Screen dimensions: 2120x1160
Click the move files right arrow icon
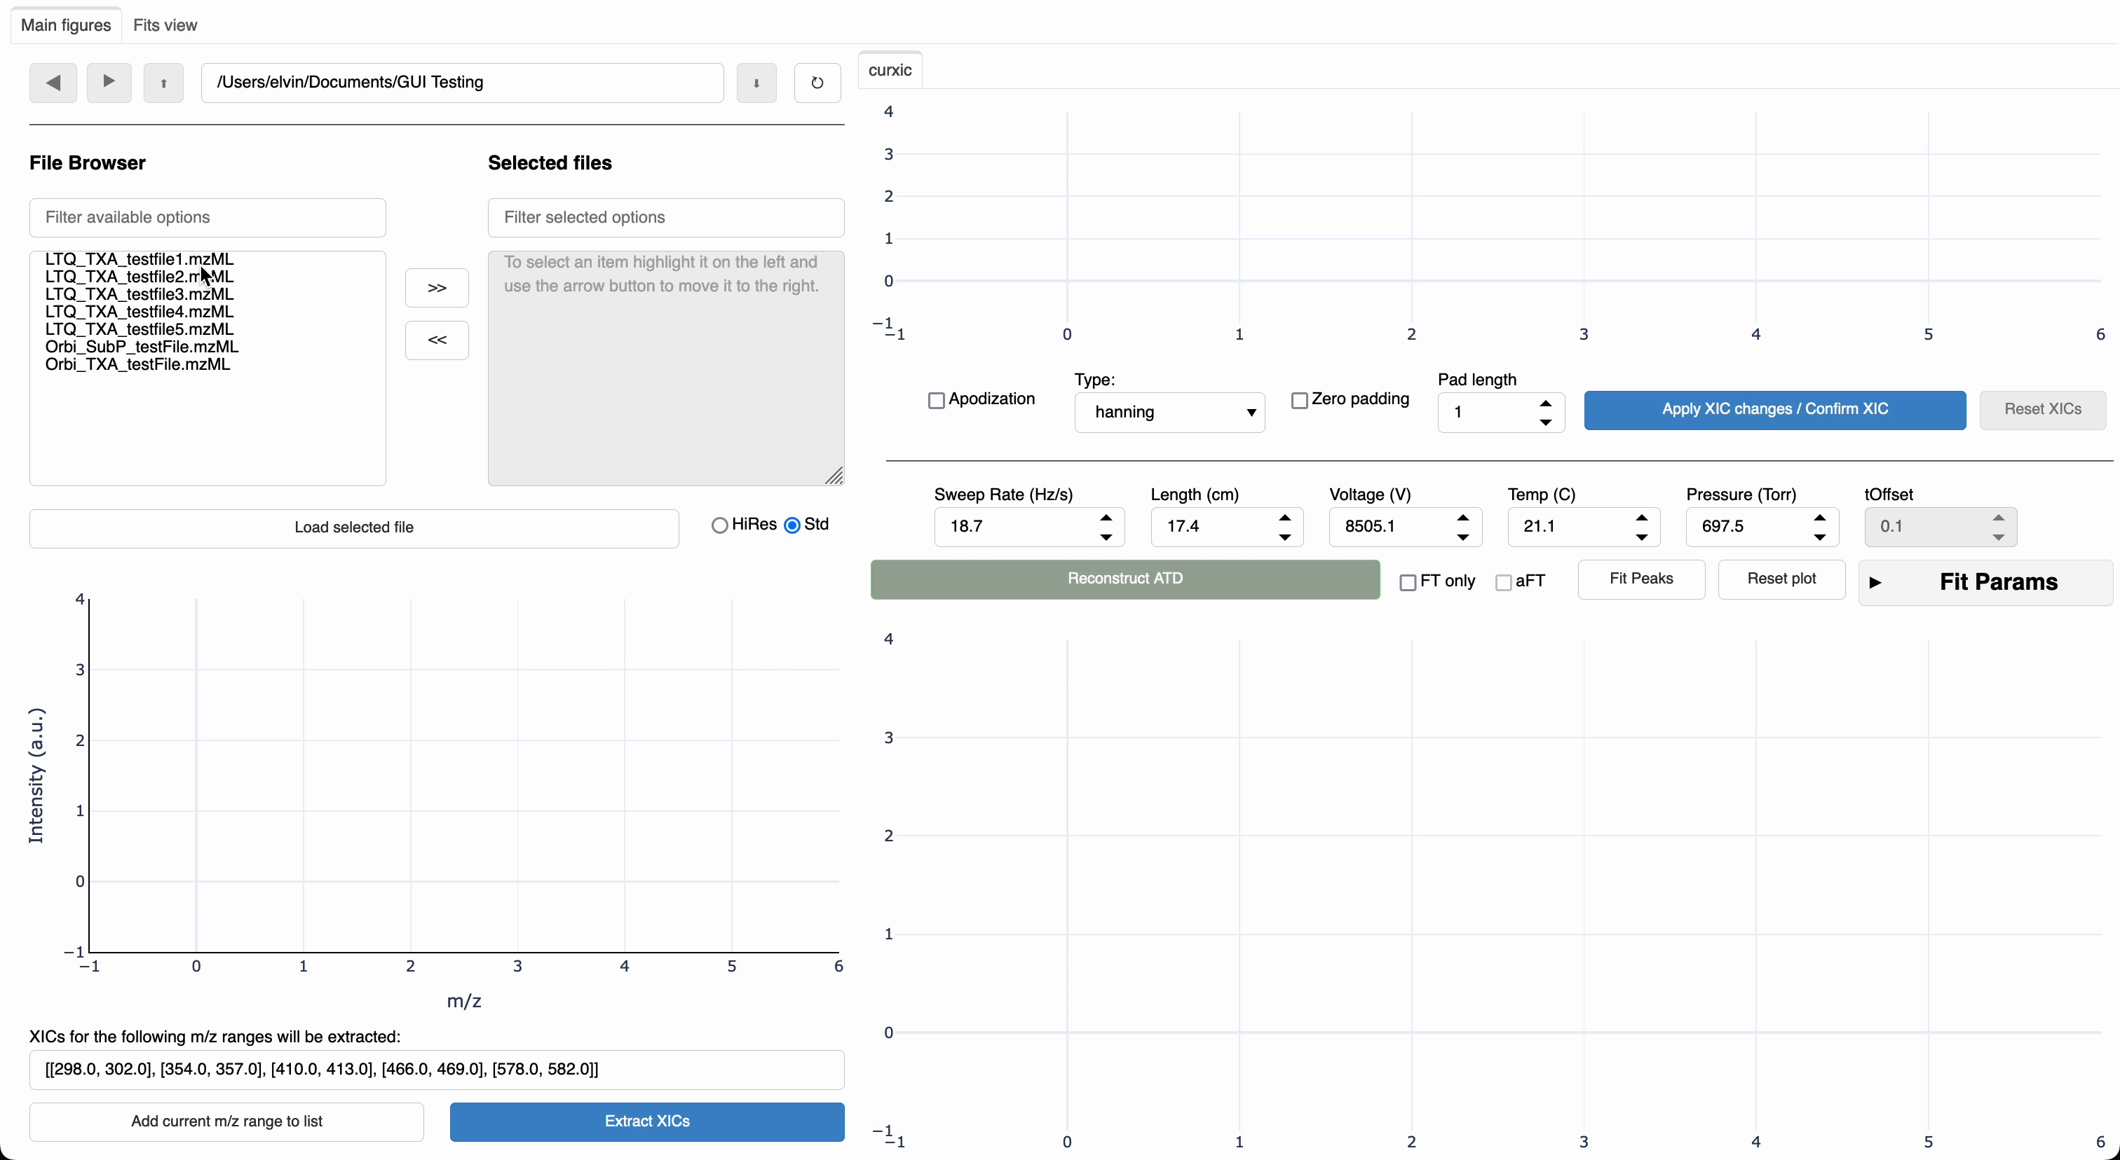point(437,287)
